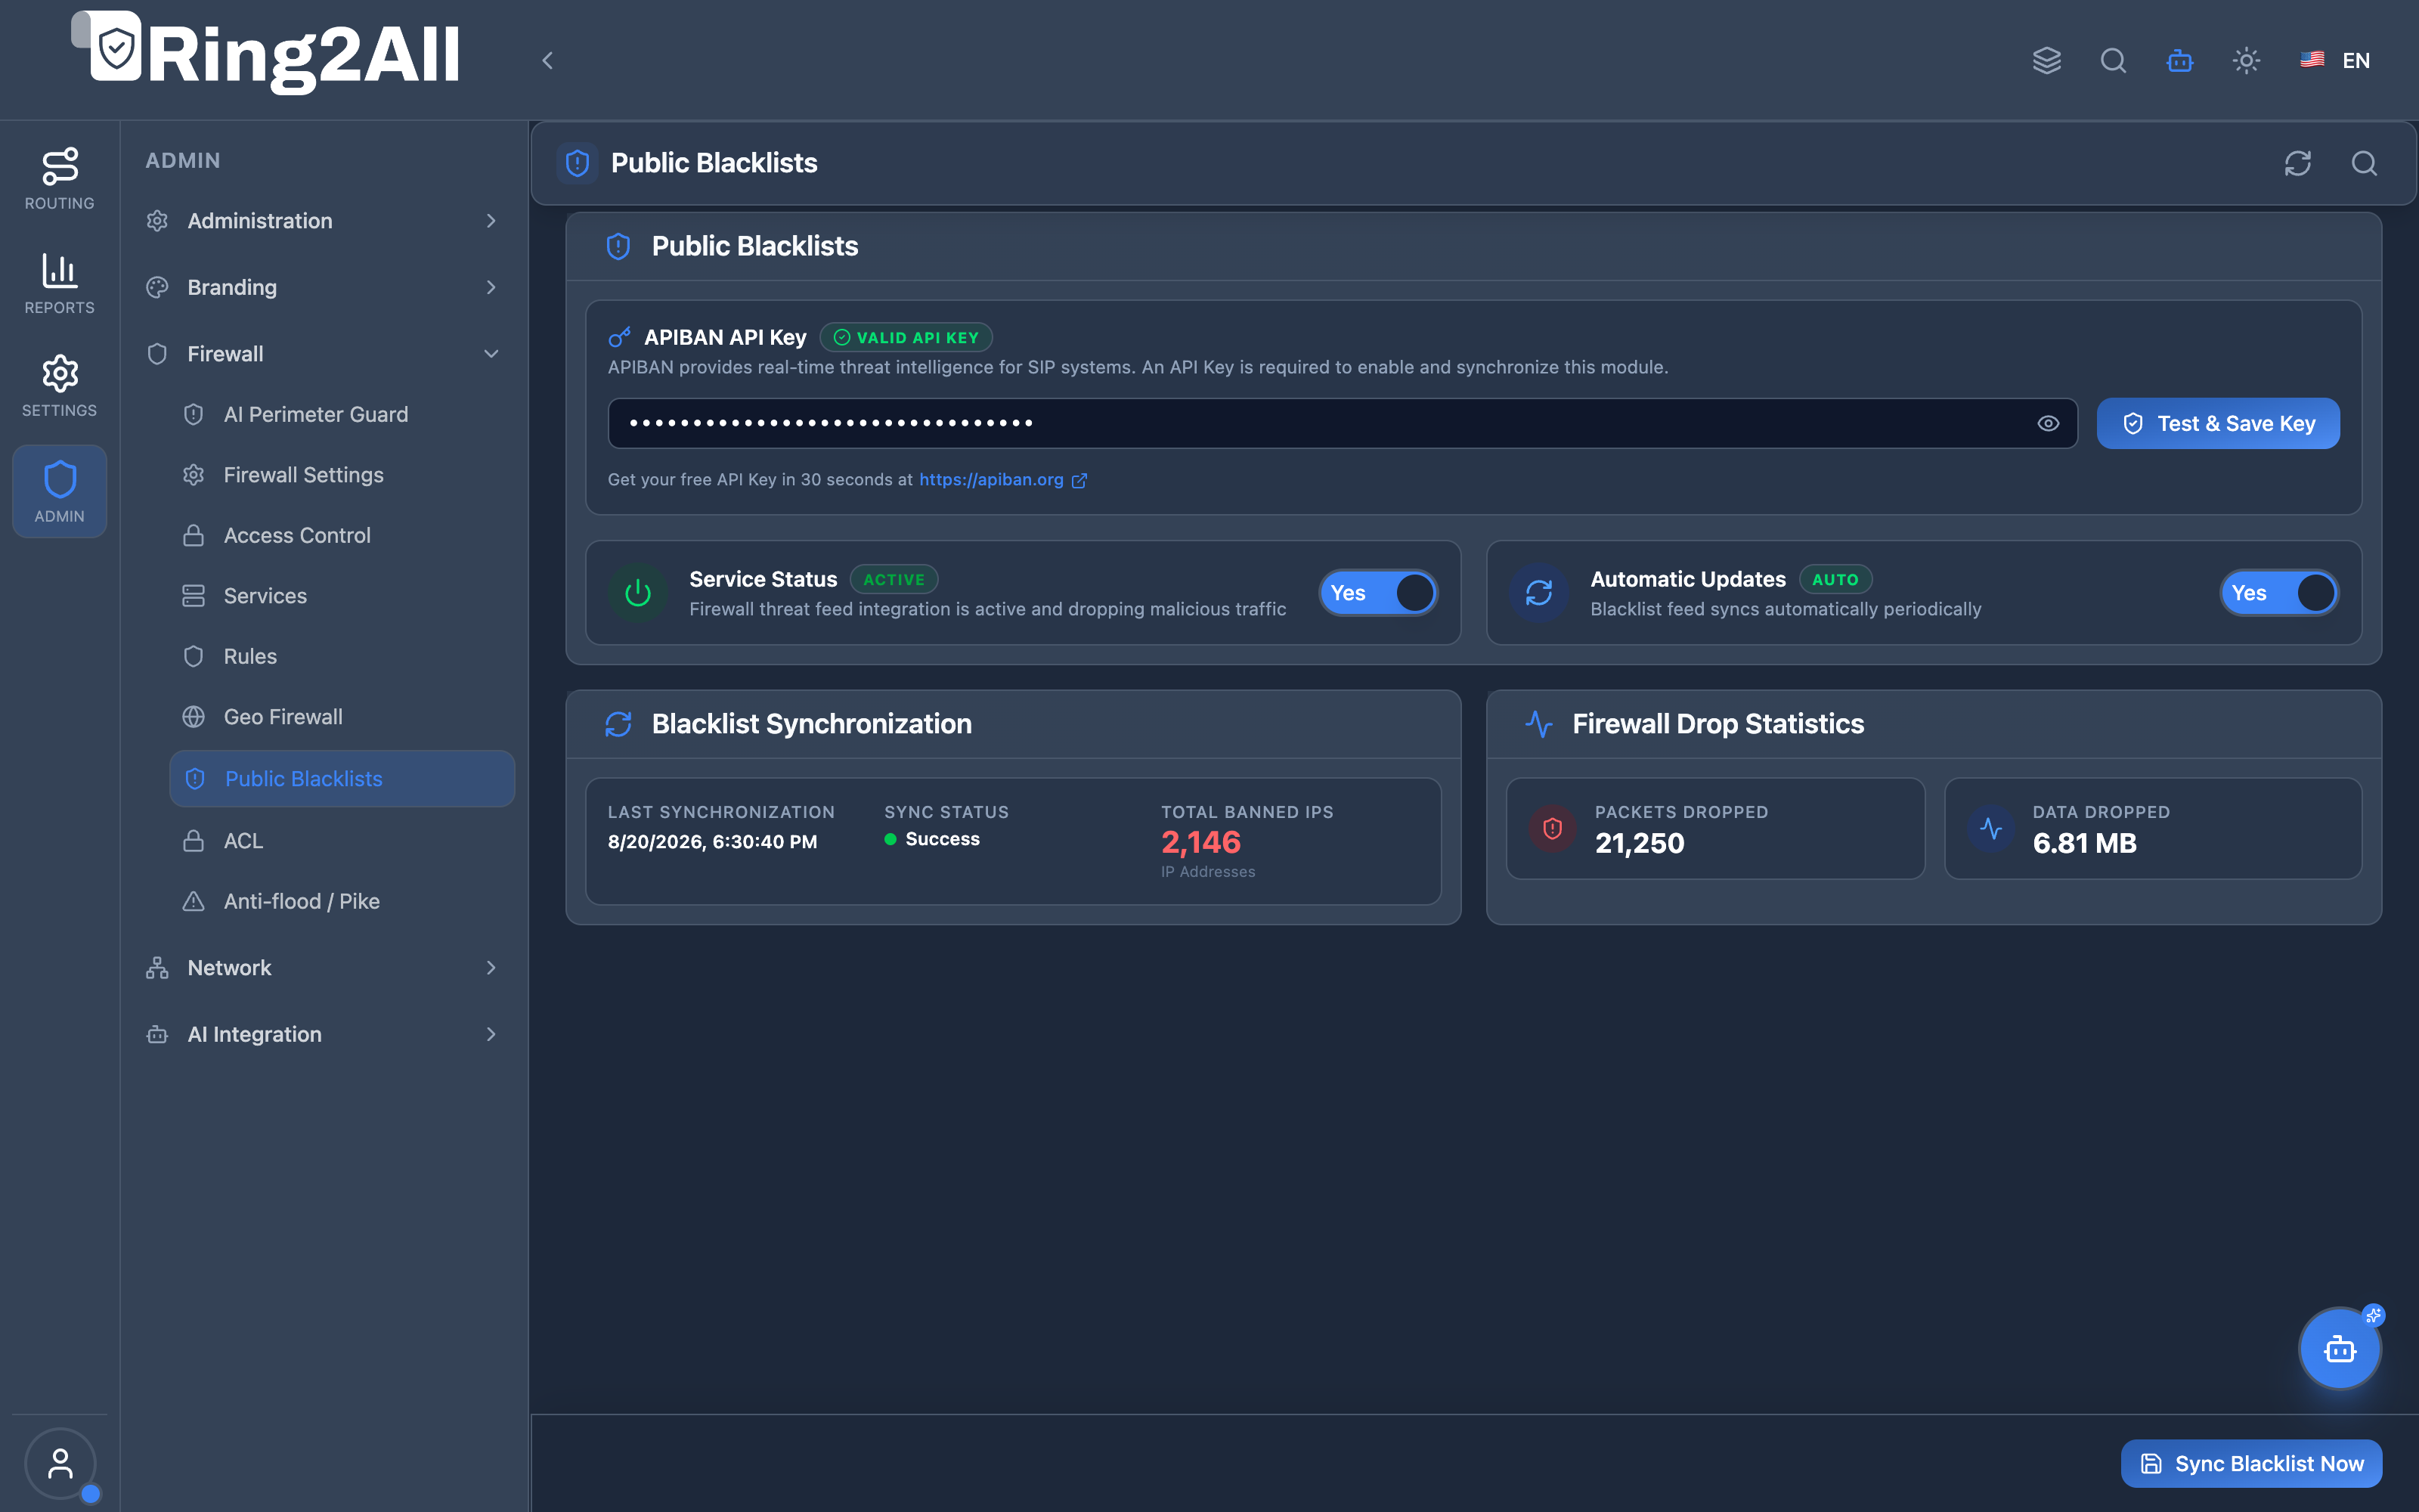The image size is (2419, 1512).
Task: Expand the Administration menu
Action: click(x=325, y=221)
